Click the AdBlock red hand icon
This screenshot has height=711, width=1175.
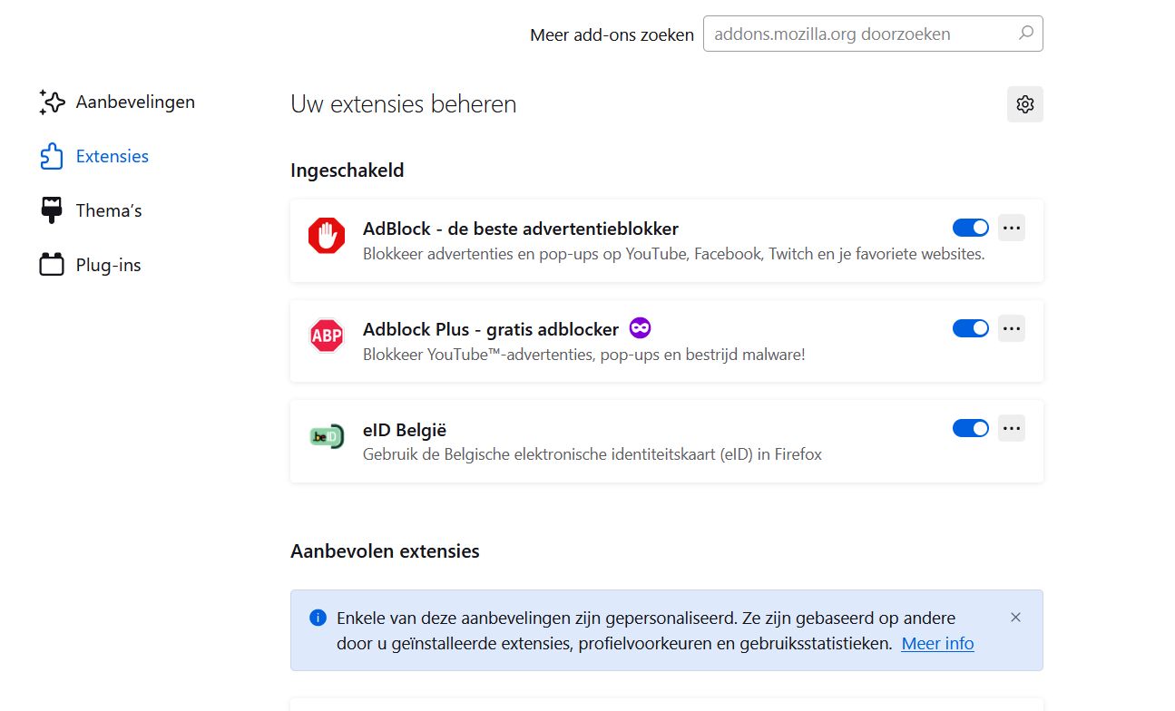pyautogui.click(x=326, y=235)
